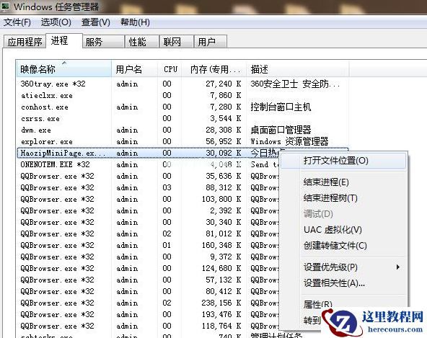
Task: Sort by the 映像名称 column header
Action: point(63,69)
